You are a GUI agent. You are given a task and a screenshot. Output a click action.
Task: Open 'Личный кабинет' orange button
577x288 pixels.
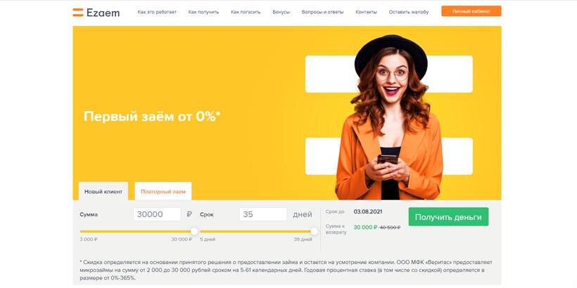(x=471, y=11)
